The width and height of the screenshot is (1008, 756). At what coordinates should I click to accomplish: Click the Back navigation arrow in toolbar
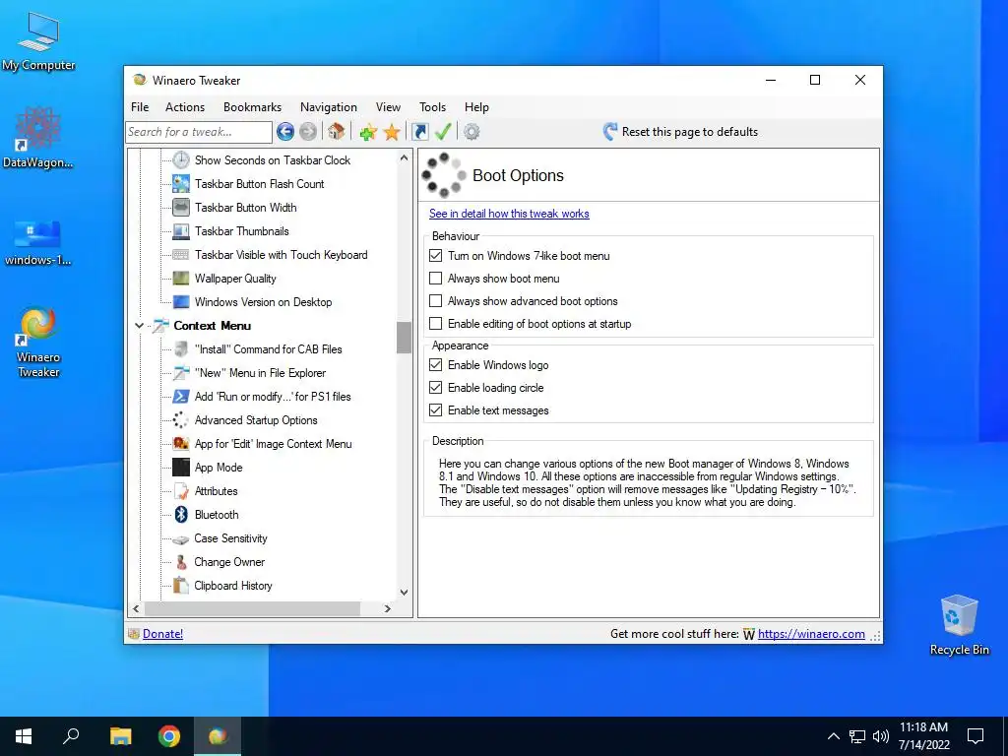285,132
